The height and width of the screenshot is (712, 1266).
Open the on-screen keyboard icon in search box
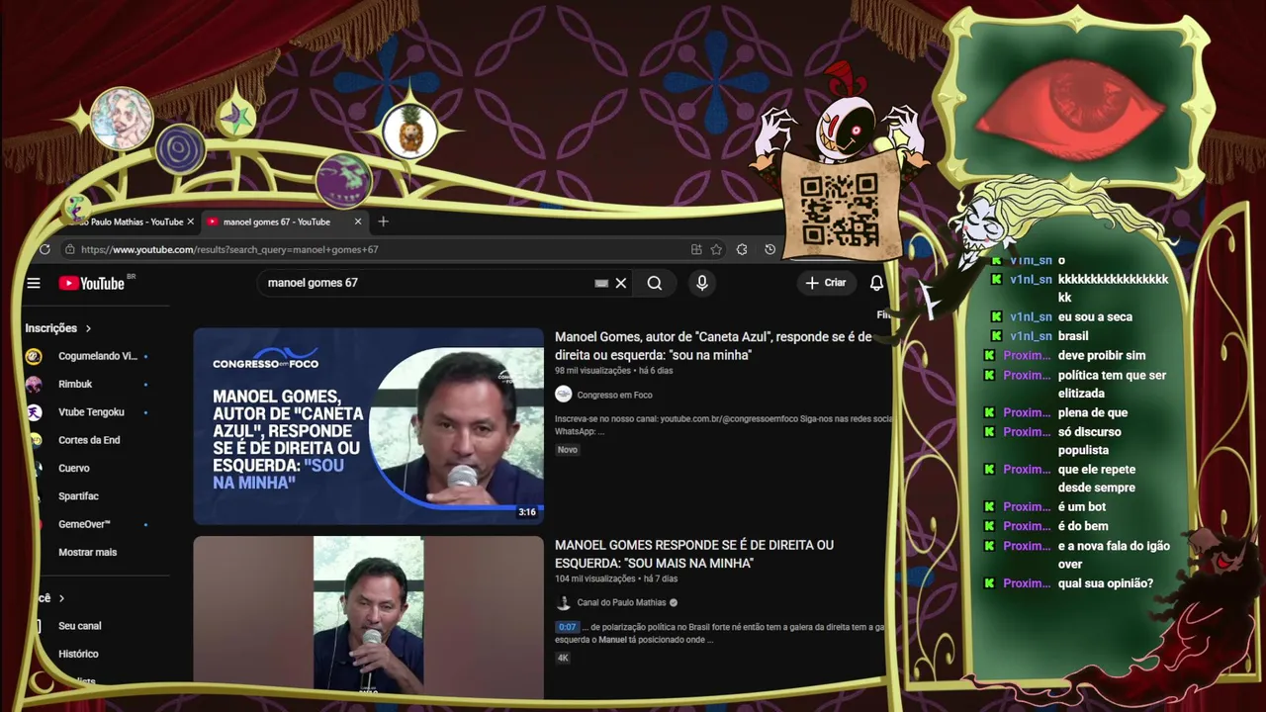601,283
